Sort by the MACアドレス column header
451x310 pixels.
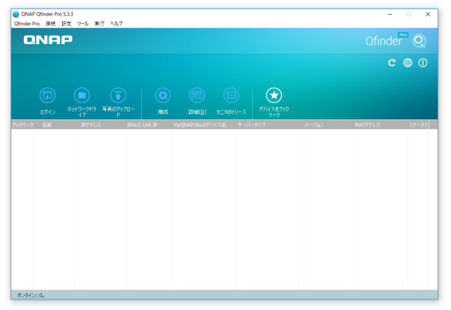pos(381,125)
